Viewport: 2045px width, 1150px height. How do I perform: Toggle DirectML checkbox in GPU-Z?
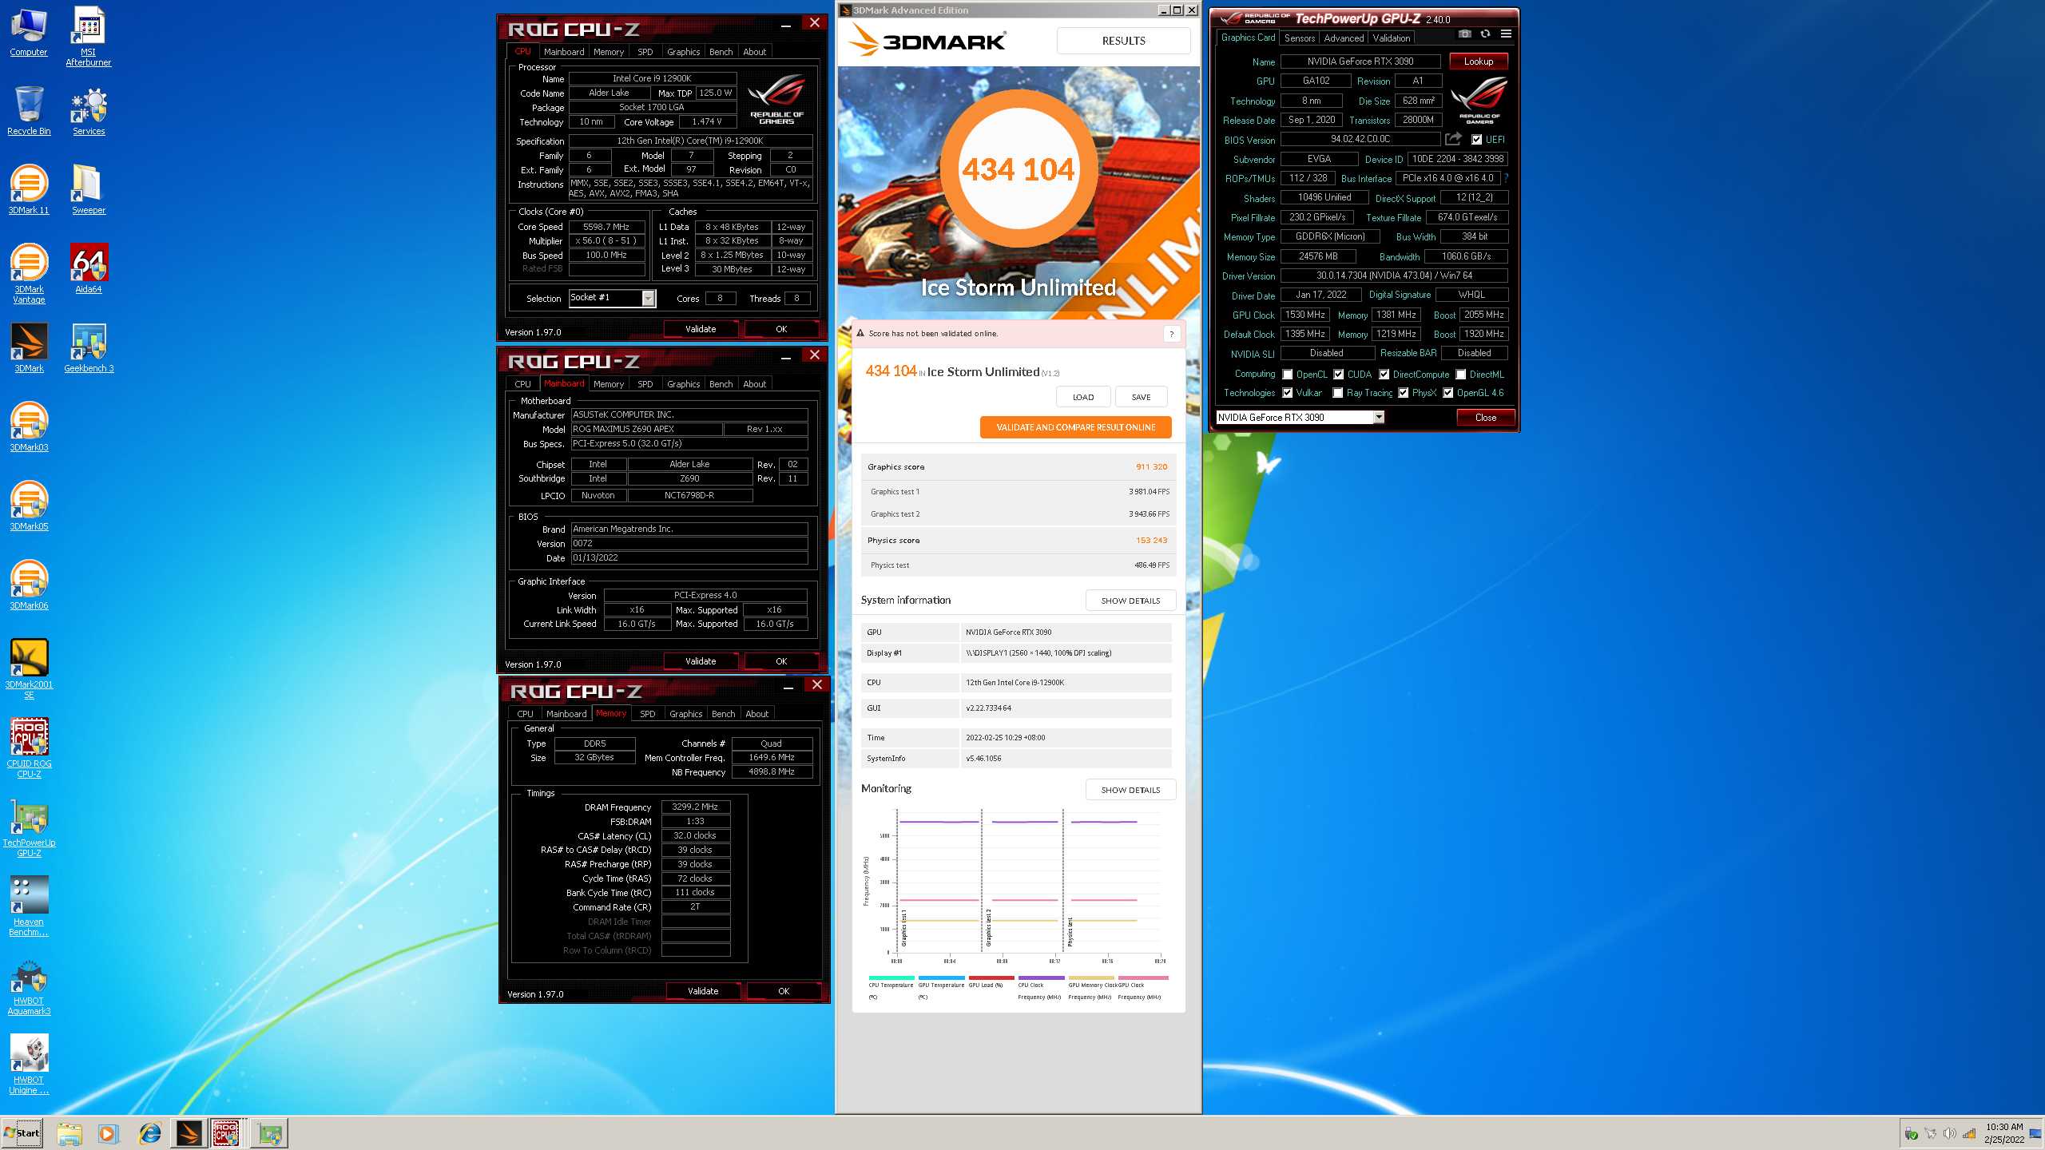[x=1460, y=374]
